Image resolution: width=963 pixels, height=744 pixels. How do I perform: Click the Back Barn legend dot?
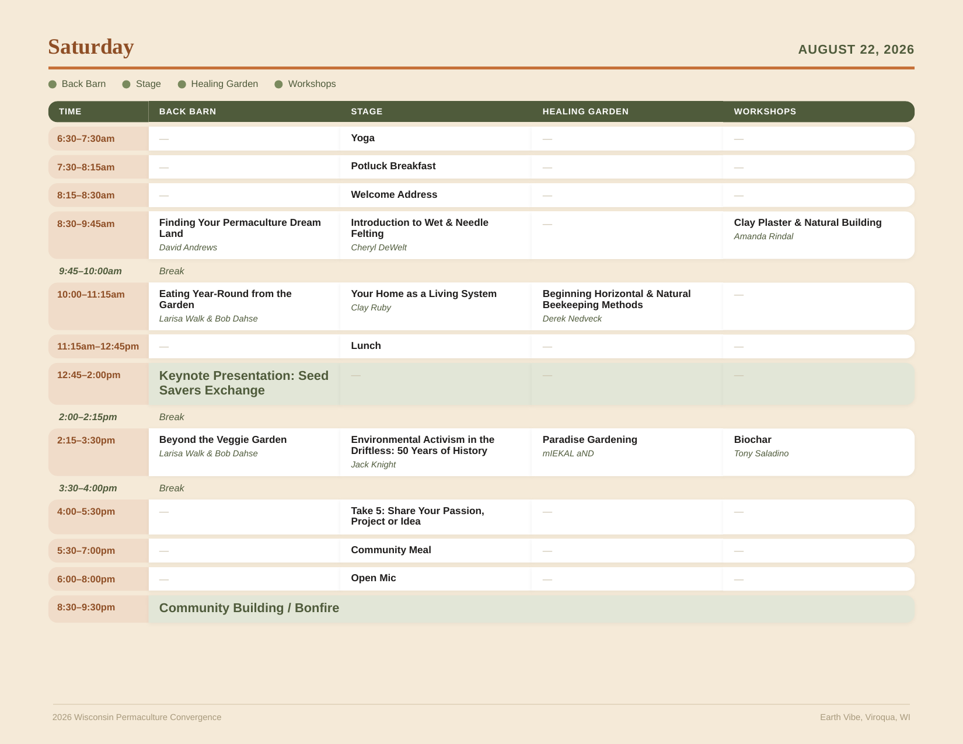[53, 85]
